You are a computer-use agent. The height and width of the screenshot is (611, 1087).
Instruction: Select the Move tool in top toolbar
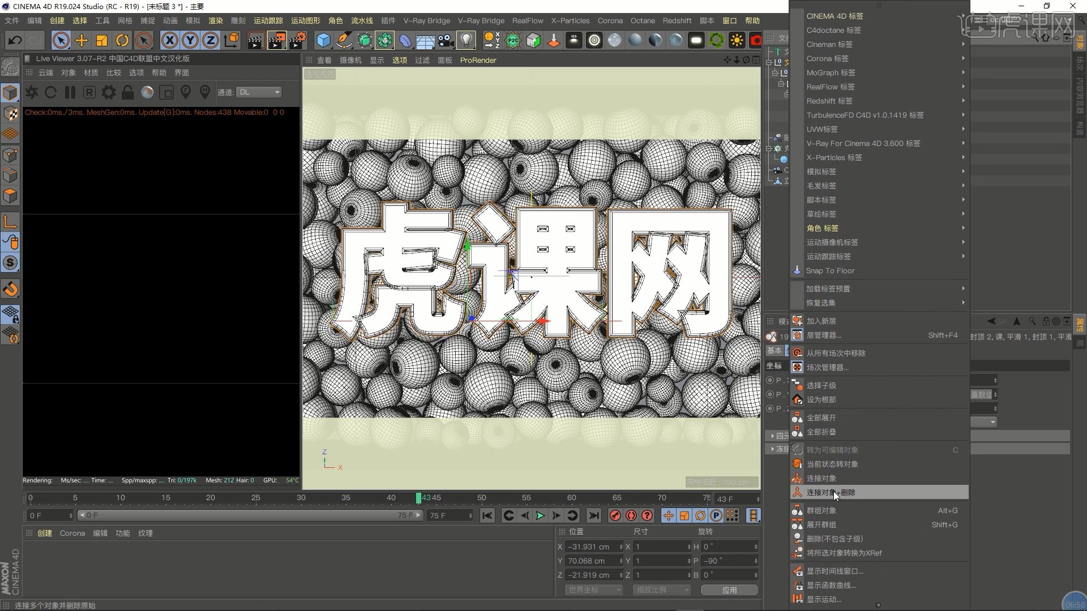tap(82, 40)
